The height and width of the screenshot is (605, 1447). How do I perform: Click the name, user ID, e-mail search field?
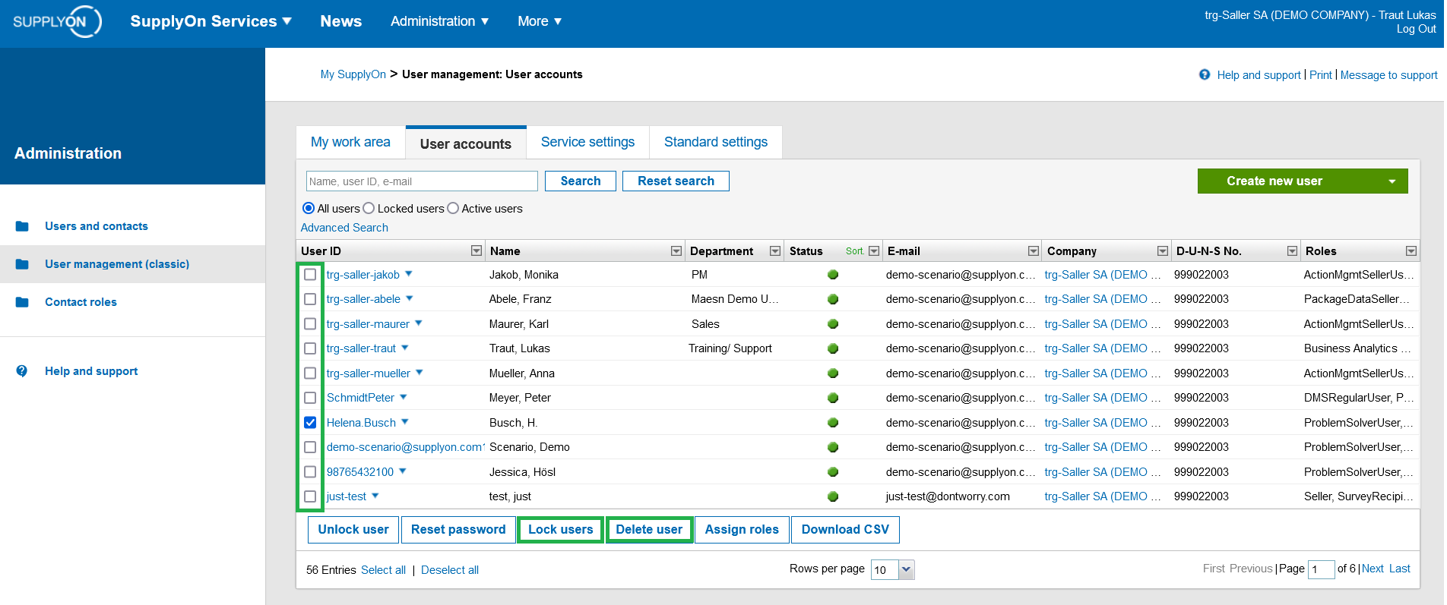pos(422,181)
